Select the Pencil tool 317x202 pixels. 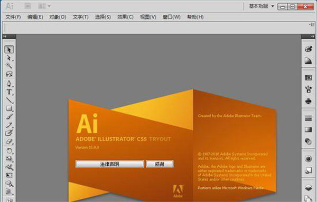click(x=9, y=125)
